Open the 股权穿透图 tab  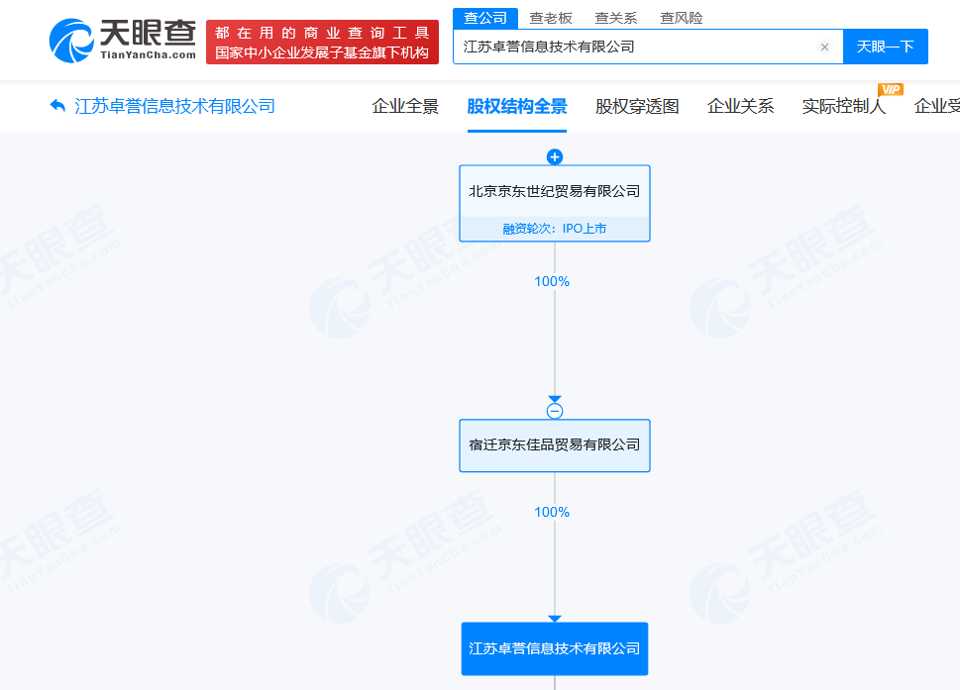637,107
